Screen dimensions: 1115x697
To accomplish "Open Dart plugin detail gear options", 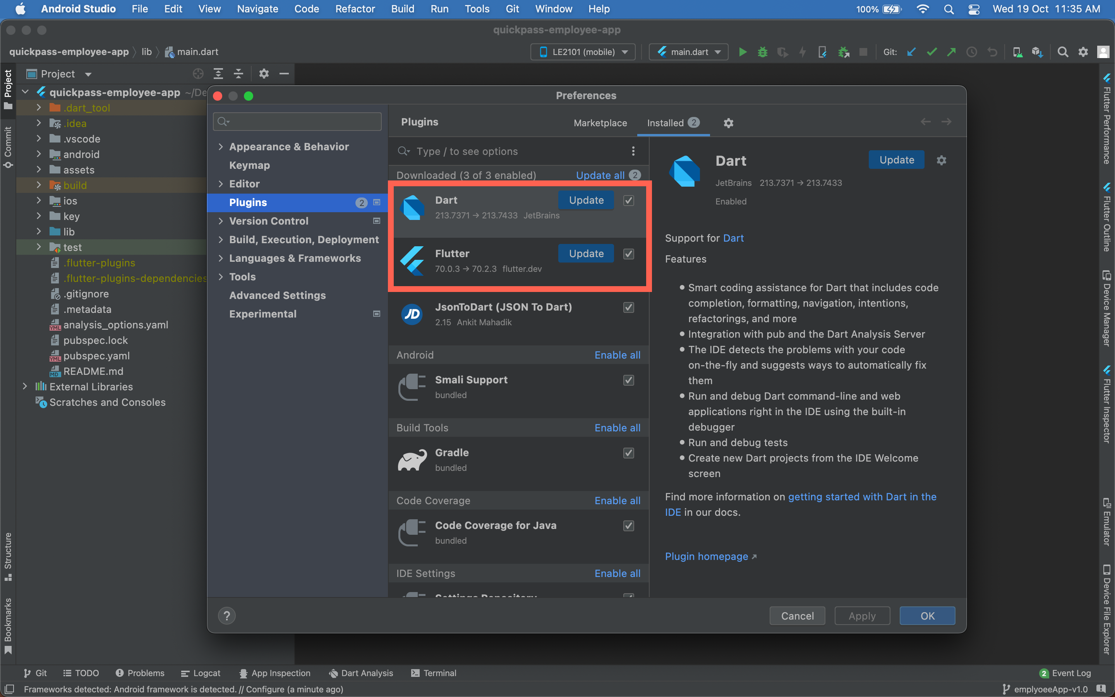I will (x=941, y=160).
